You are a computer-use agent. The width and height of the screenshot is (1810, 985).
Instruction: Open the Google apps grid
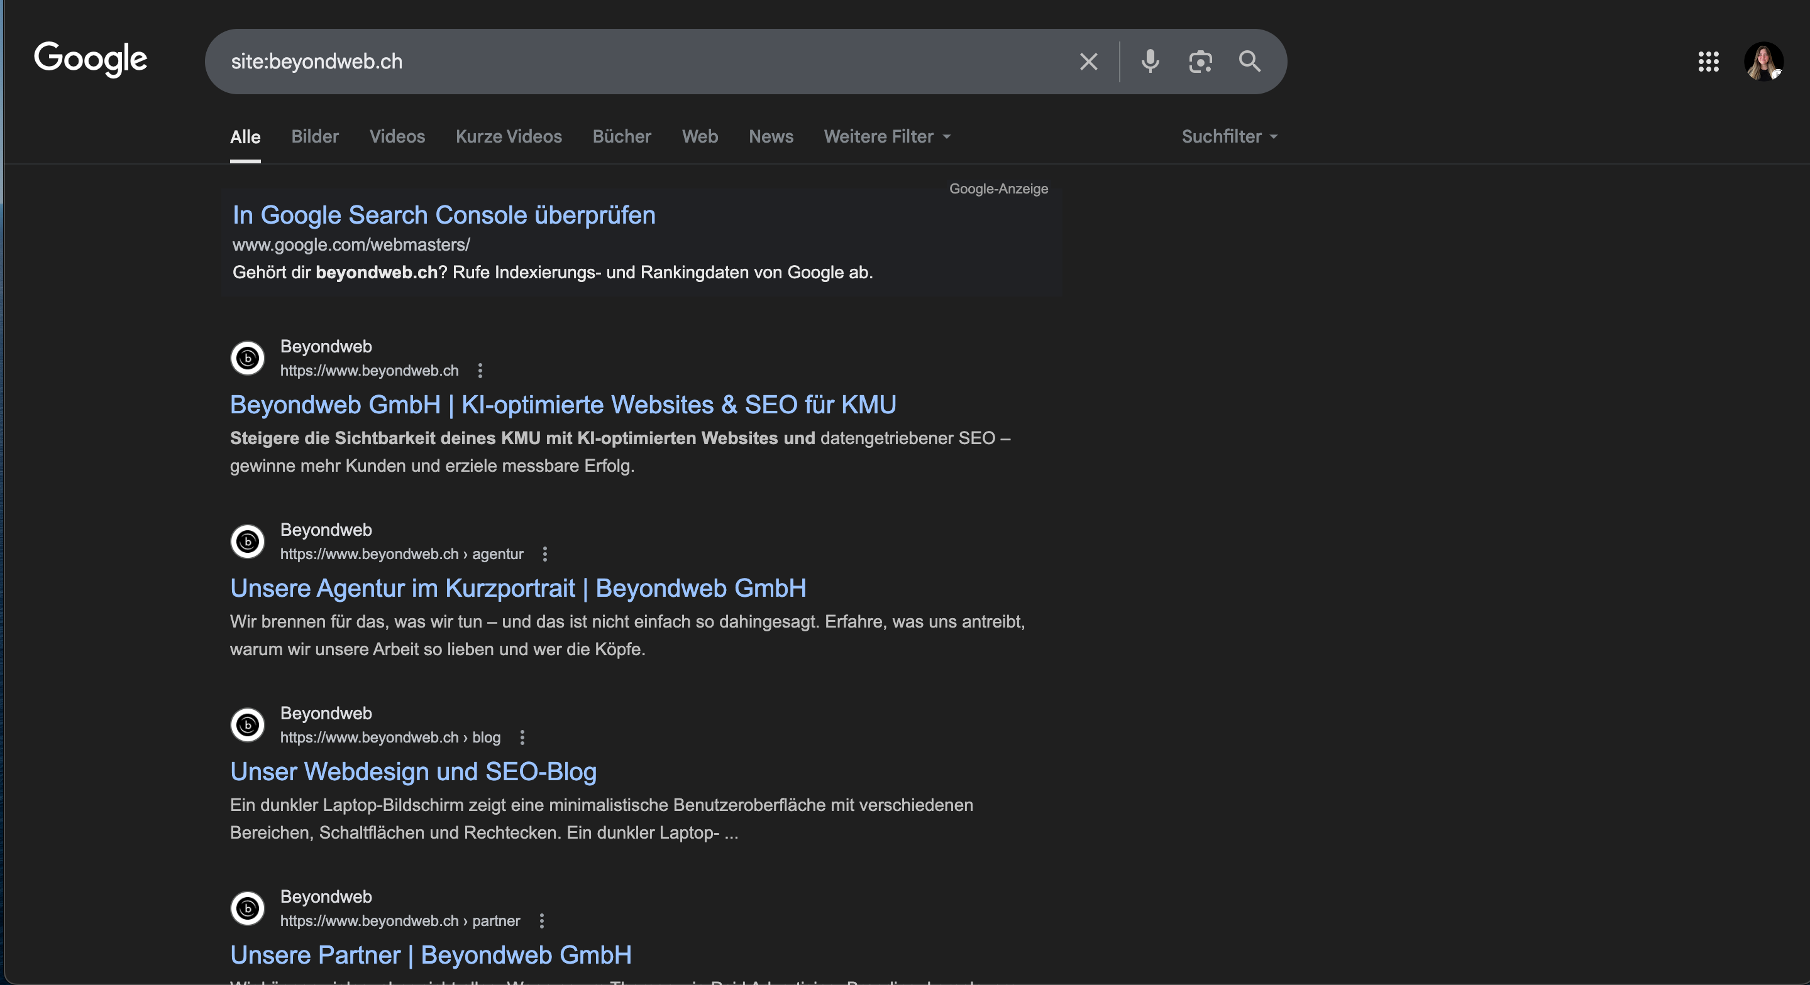tap(1708, 62)
